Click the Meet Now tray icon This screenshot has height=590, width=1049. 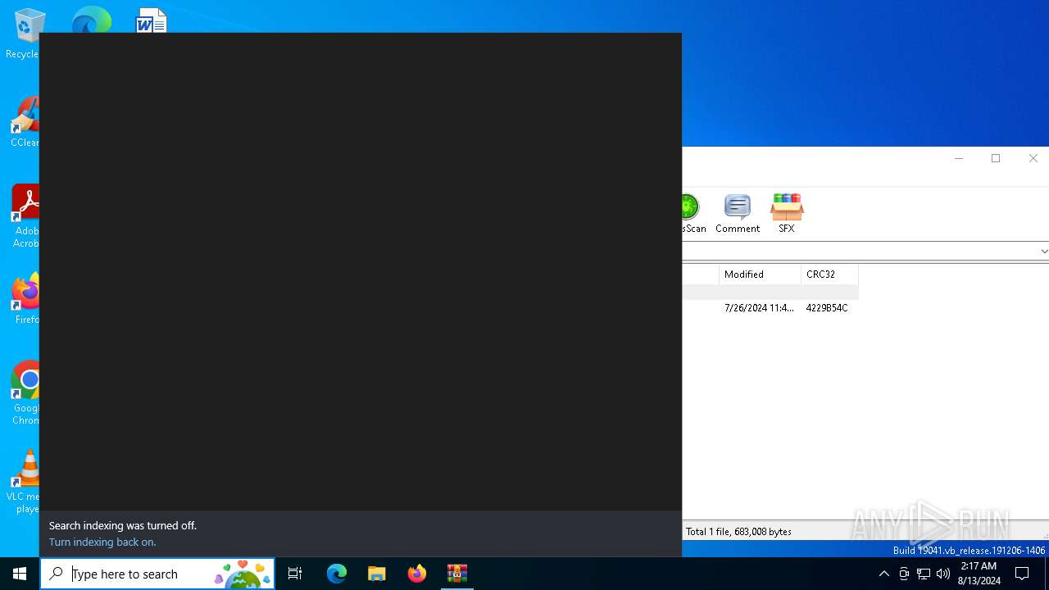pos(904,574)
